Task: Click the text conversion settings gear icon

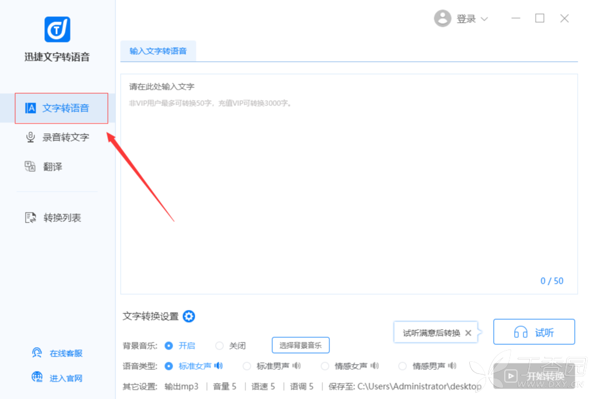Action: point(189,316)
